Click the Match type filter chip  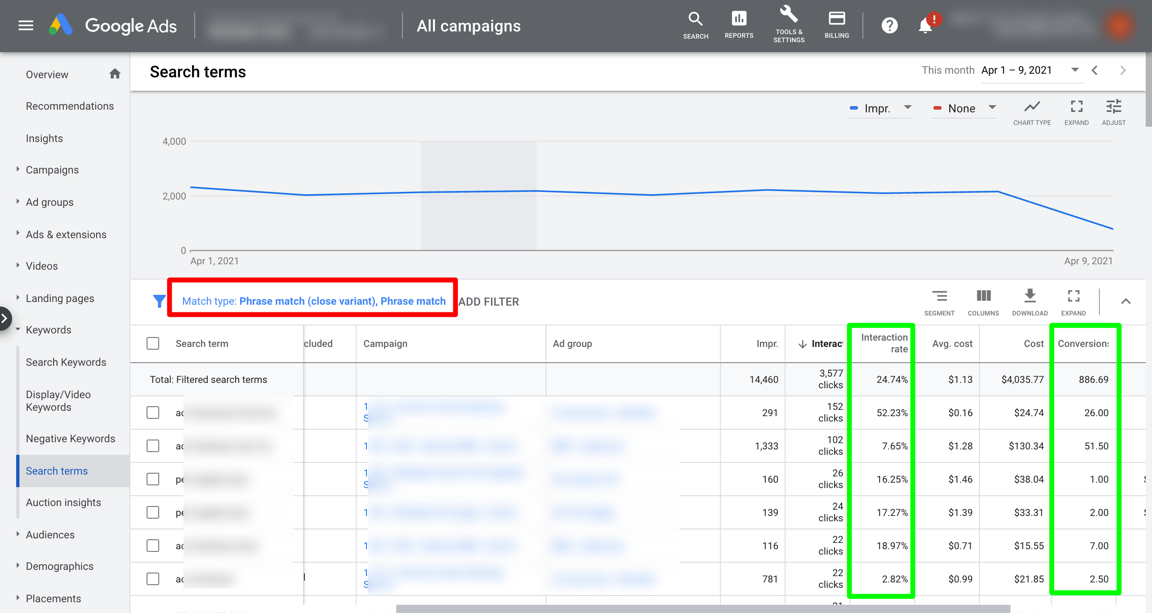[313, 301]
